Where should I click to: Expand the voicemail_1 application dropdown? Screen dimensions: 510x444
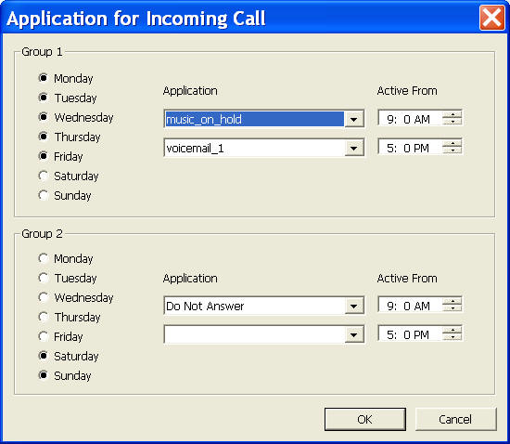(x=354, y=149)
